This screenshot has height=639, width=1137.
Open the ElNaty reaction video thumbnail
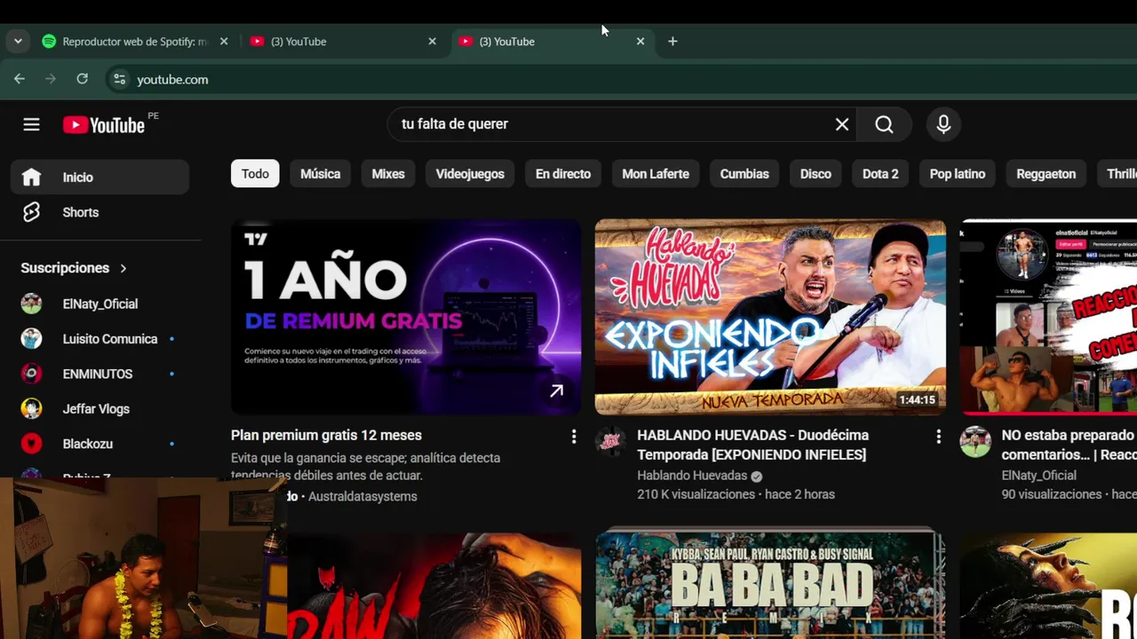[1048, 317]
